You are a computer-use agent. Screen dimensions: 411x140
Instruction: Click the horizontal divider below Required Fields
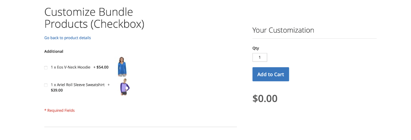point(140,127)
